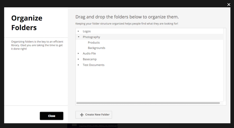Expand the Logos folder arrow
This screenshot has height=128, width=234.
coord(78,31)
